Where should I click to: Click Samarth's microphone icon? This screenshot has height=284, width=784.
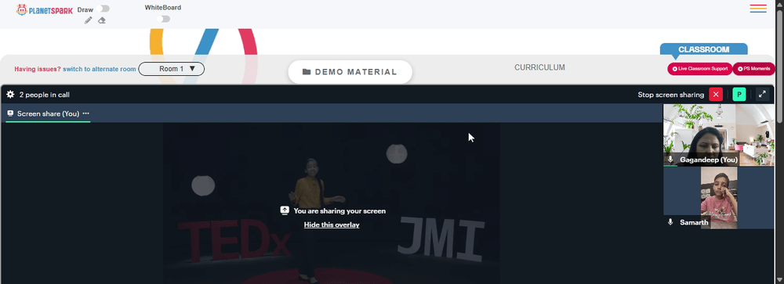click(670, 222)
